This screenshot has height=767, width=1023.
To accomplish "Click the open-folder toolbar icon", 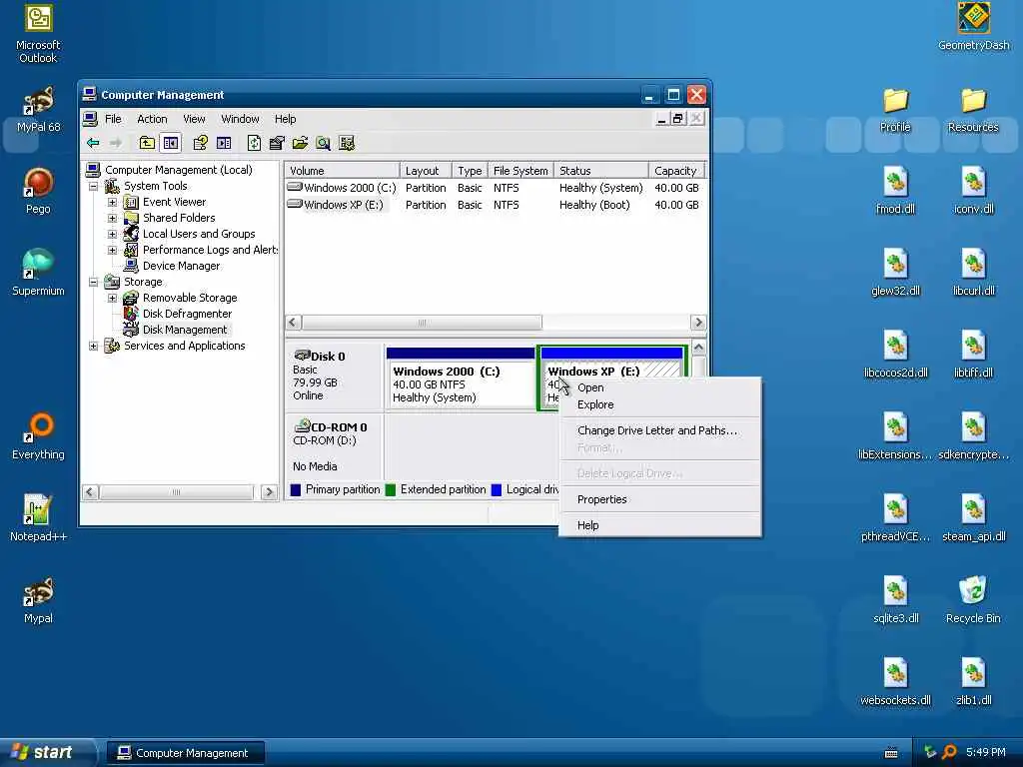I will pyautogui.click(x=300, y=143).
